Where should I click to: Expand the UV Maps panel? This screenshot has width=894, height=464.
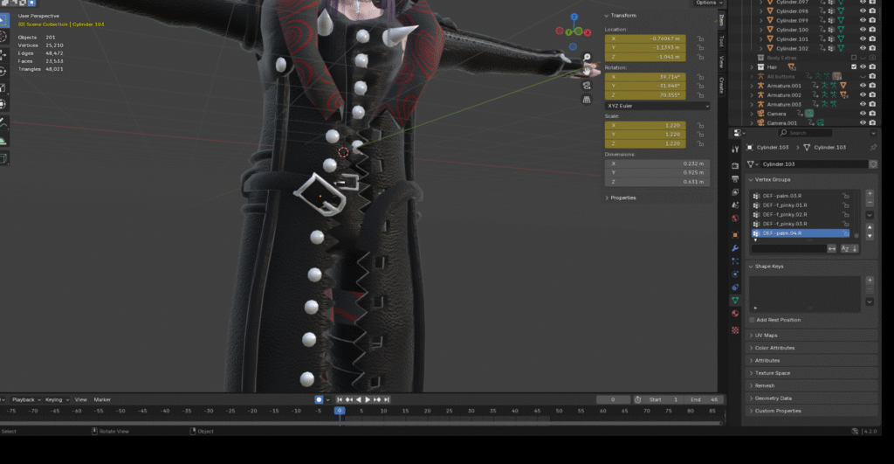click(766, 336)
